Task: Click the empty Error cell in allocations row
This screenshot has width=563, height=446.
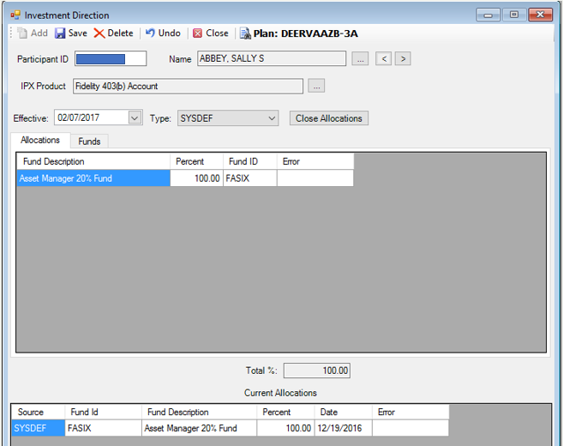Action: click(x=315, y=178)
